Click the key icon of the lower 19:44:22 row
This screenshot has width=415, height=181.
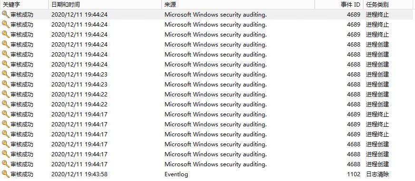(x=6, y=104)
